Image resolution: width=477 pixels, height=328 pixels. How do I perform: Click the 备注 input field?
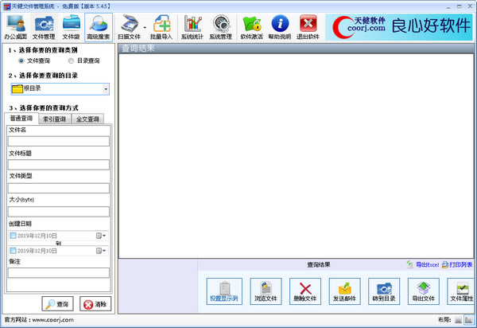tap(58, 272)
